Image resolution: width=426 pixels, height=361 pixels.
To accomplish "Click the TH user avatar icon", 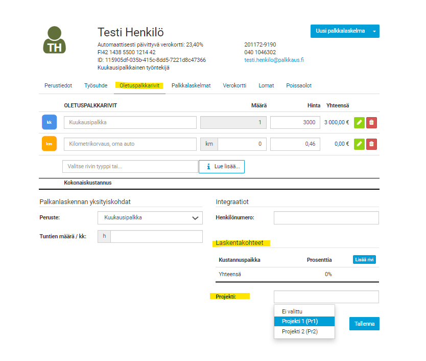I will pyautogui.click(x=54, y=40).
